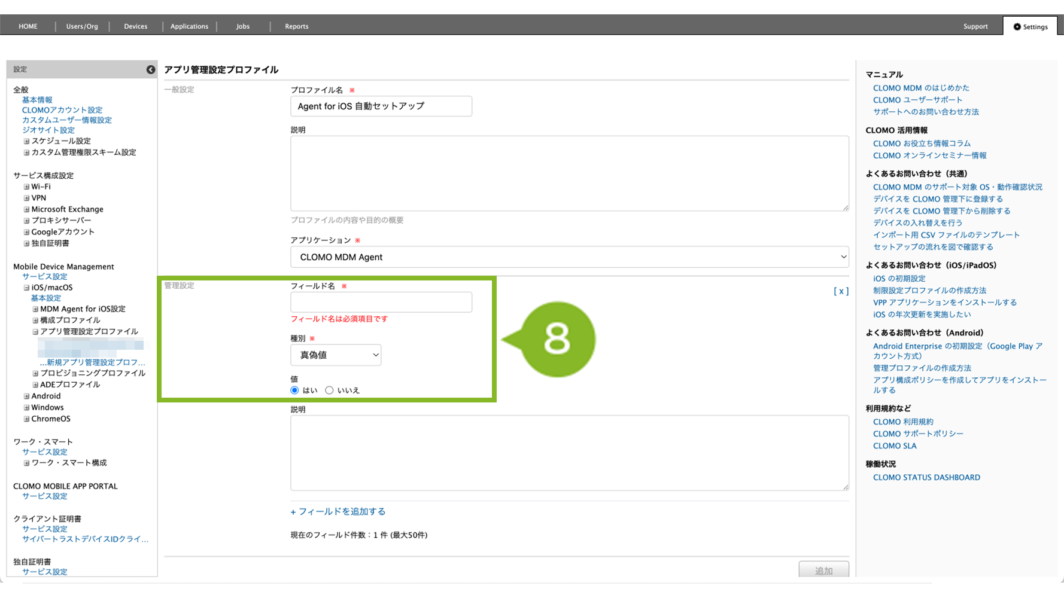Expand MDM Agent for iOS設定 node
Viewport: 1064px width, 598px height.
pos(35,309)
